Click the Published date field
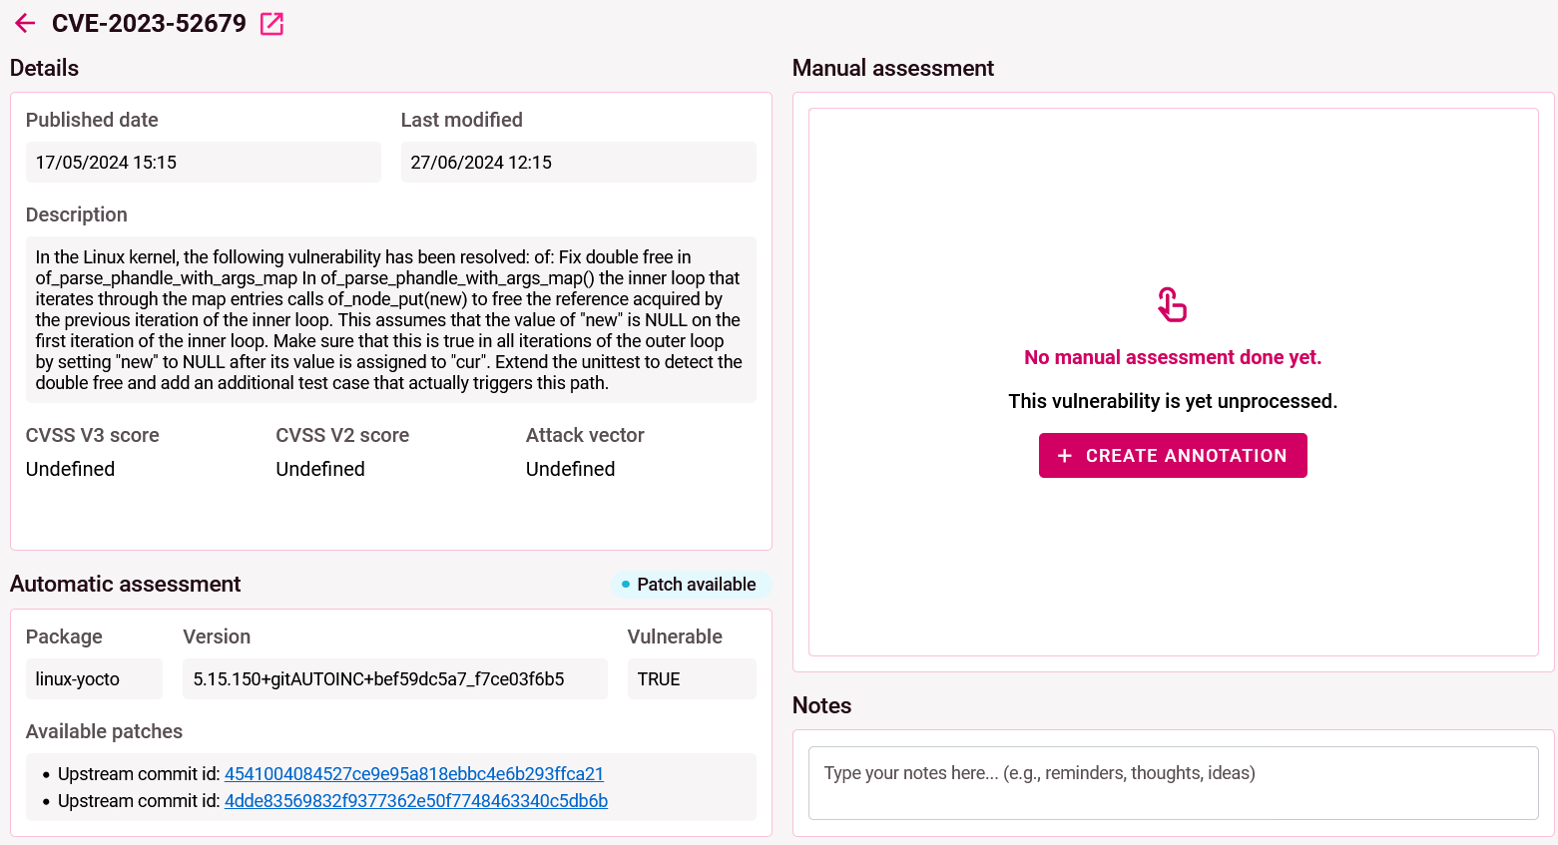Viewport: 1558px width, 845px height. click(x=203, y=163)
